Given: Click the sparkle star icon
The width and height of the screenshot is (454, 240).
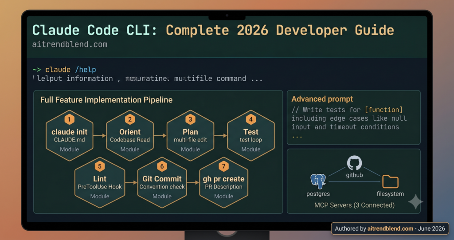Looking at the screenshot, I should click(415, 202).
